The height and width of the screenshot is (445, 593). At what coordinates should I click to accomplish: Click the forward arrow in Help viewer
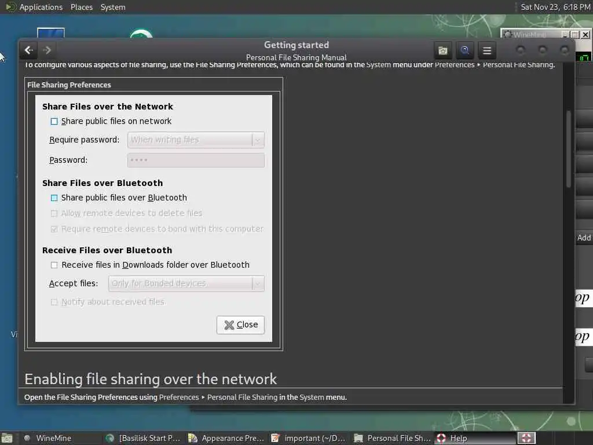(47, 50)
